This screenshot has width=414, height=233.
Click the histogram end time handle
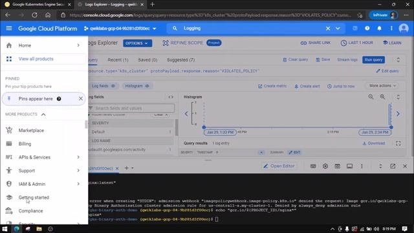pos(391,128)
